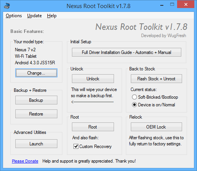Click Flash Stock + Unroot button
The image size is (197, 171).
(156, 79)
